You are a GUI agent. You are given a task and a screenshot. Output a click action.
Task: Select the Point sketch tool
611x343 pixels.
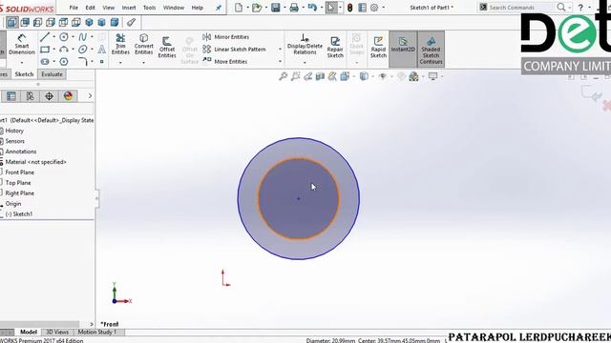coord(102,61)
